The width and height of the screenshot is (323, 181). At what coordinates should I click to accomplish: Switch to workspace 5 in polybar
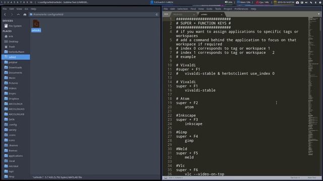click(x=14, y=2)
